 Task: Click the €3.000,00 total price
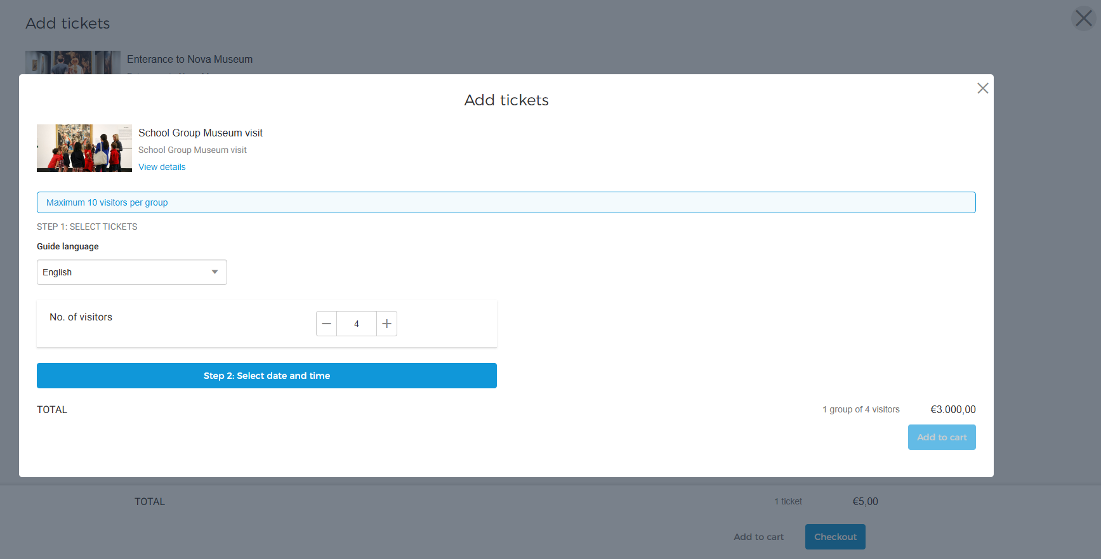tap(953, 409)
